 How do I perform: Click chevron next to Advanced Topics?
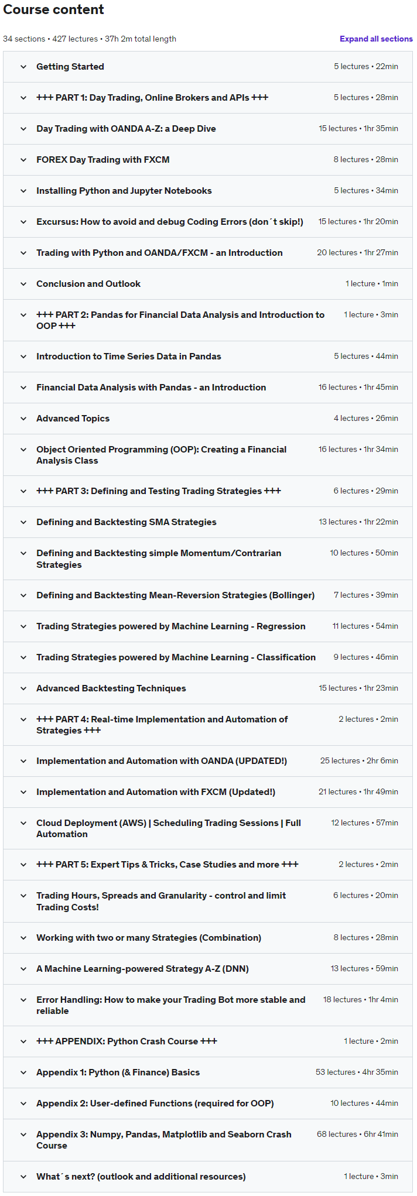point(23,419)
